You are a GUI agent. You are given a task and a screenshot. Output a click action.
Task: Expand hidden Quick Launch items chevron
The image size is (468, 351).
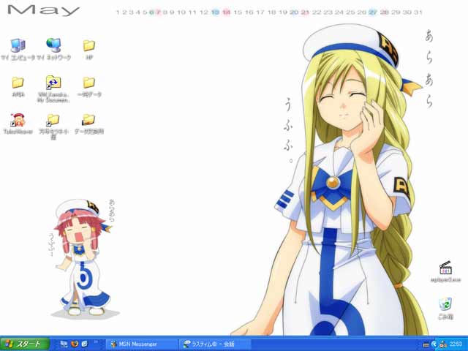point(96,341)
